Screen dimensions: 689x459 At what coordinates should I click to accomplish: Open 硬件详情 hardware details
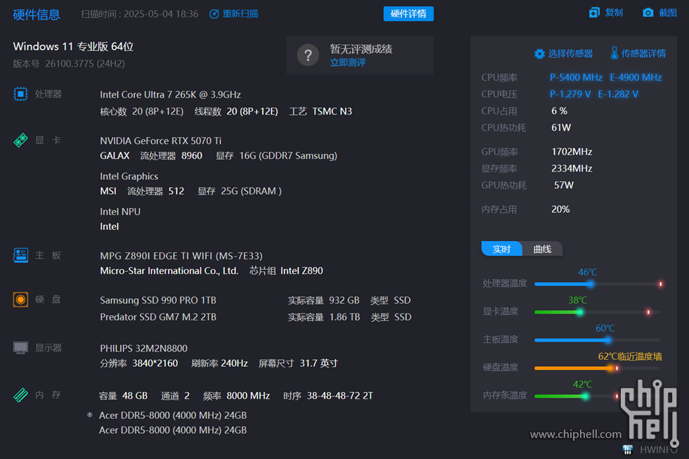click(x=408, y=13)
